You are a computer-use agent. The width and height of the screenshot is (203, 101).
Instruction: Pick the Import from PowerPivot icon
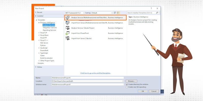click(67, 33)
